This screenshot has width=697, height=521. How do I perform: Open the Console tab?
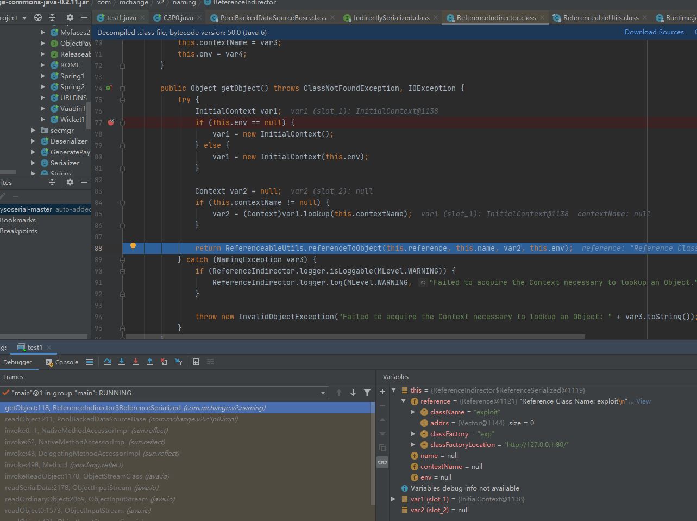[62, 362]
